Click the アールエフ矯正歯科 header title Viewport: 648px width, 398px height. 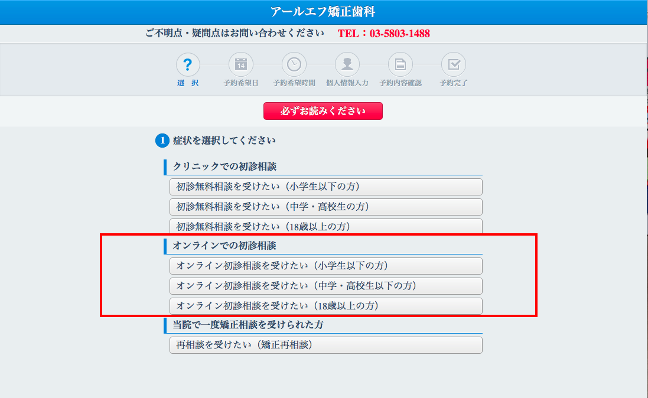click(323, 12)
